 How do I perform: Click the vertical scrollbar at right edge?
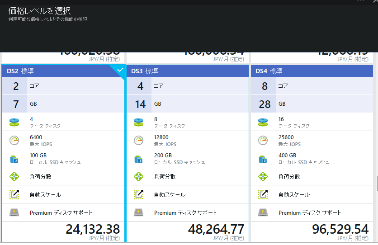click(x=377, y=183)
